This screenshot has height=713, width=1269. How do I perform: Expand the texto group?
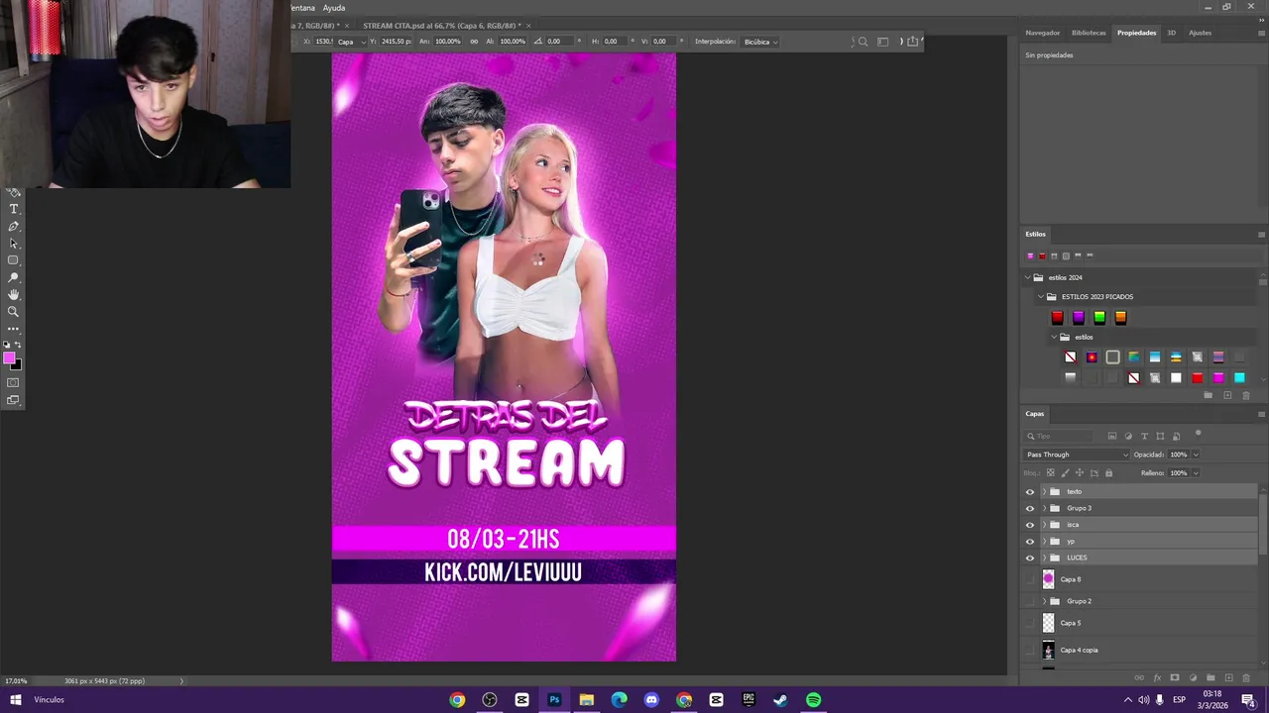pos(1043,491)
